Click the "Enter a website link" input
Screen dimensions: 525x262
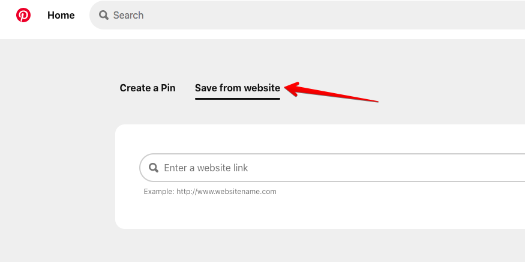(x=332, y=168)
